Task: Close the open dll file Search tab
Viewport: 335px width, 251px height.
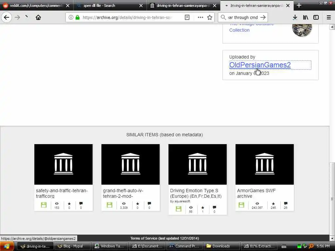Action: tap(141, 6)
